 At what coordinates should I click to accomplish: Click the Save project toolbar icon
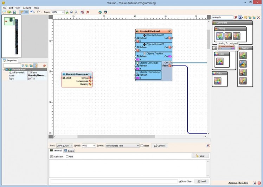coord(14,12)
